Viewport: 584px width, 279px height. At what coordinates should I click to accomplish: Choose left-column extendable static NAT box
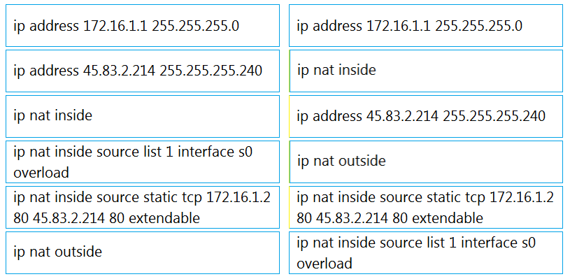[x=143, y=207]
